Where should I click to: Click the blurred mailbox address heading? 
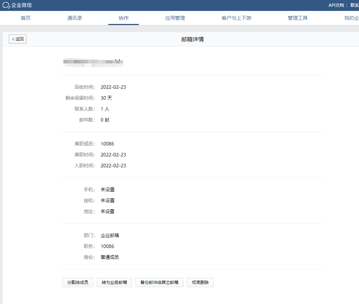93,62
